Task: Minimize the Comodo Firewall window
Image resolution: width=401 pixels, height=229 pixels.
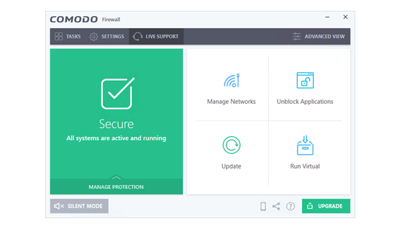Action: pos(326,17)
